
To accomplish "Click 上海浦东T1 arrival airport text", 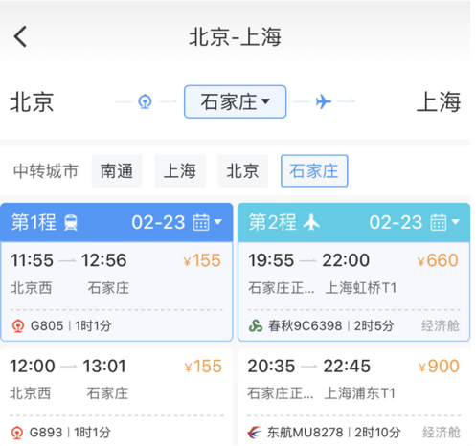I will click(x=360, y=393).
